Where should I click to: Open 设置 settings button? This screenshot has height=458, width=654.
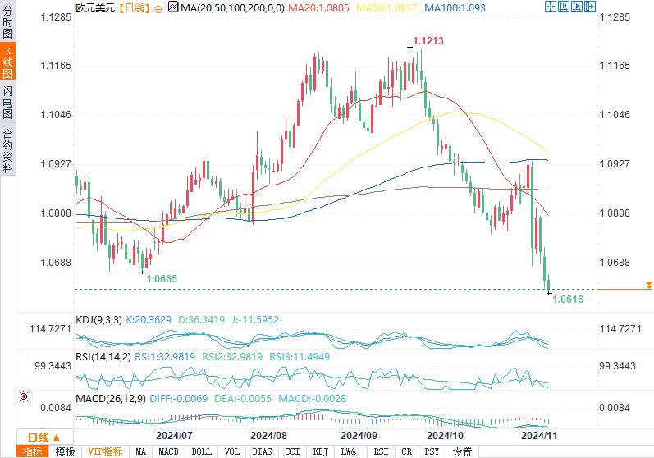pos(462,451)
